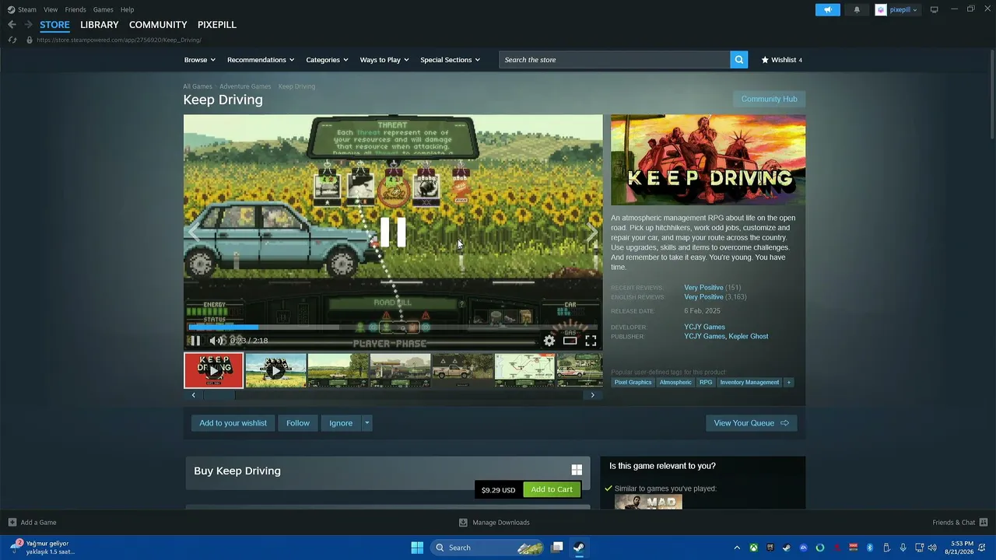Open View Your Queue
Image resolution: width=996 pixels, height=560 pixels.
click(x=751, y=423)
